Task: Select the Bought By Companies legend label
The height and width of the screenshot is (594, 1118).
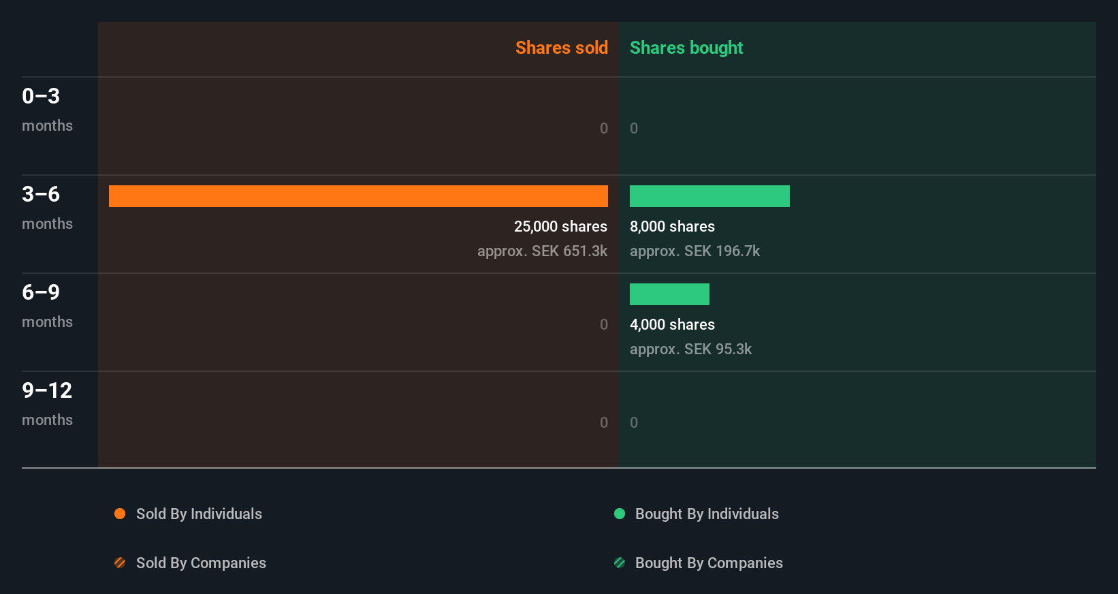Action: [x=709, y=563]
